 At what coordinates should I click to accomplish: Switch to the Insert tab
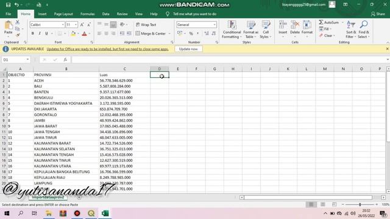coord(42,14)
